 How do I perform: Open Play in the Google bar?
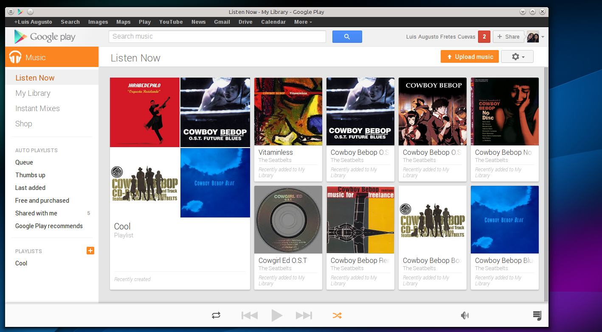pos(145,22)
